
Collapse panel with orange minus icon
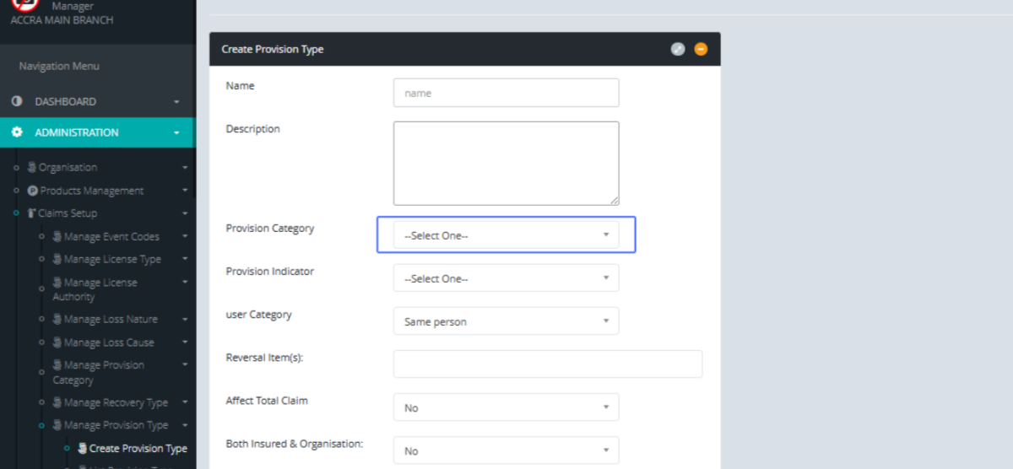tap(701, 49)
